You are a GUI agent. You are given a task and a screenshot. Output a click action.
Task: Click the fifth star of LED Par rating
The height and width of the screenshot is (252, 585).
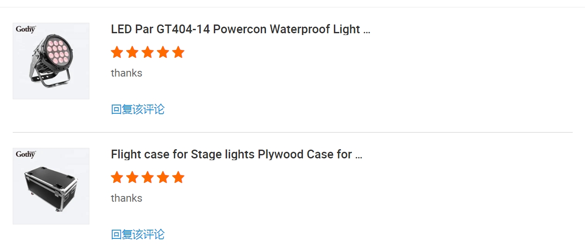(178, 52)
